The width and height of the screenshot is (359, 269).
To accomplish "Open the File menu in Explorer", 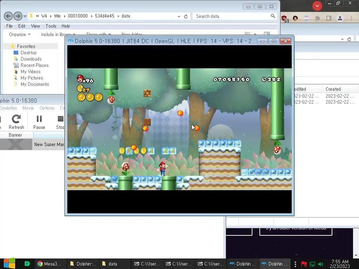I will (9, 26).
